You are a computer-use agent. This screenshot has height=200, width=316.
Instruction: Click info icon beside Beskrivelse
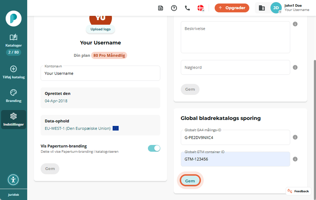(x=295, y=24)
